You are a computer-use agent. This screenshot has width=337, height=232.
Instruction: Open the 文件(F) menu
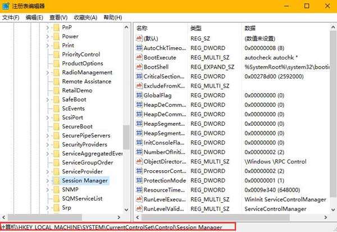pyautogui.click(x=11, y=17)
